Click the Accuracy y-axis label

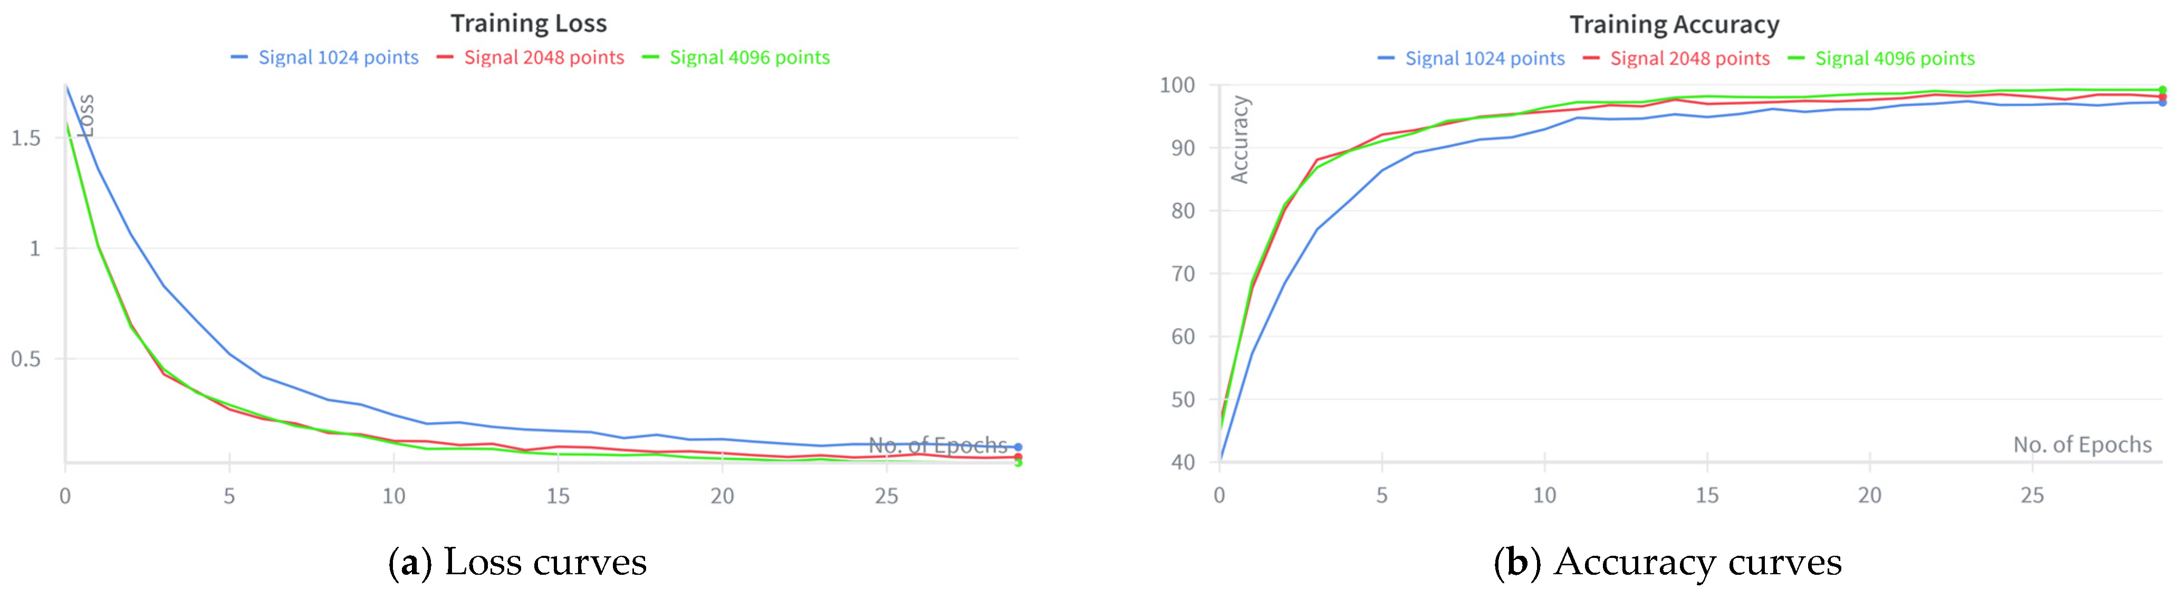tap(1240, 140)
